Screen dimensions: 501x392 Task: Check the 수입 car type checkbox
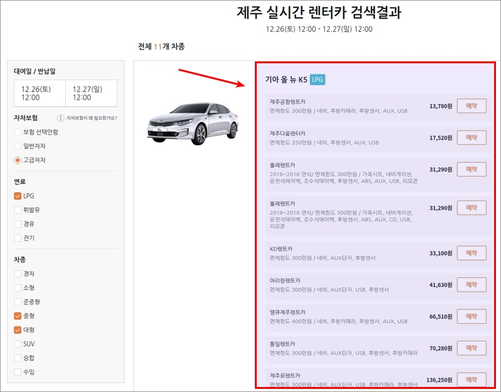[x=18, y=372]
